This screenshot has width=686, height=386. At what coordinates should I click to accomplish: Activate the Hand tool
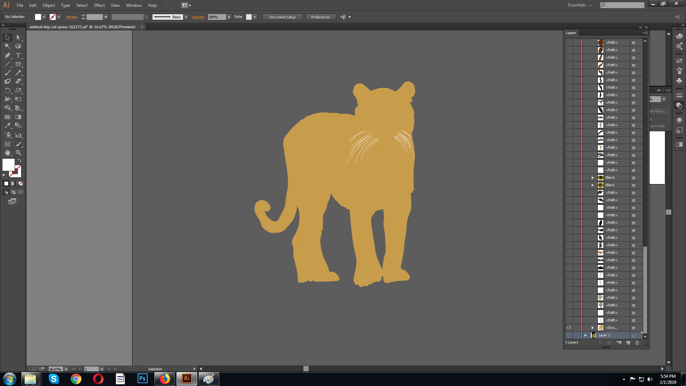pos(8,153)
